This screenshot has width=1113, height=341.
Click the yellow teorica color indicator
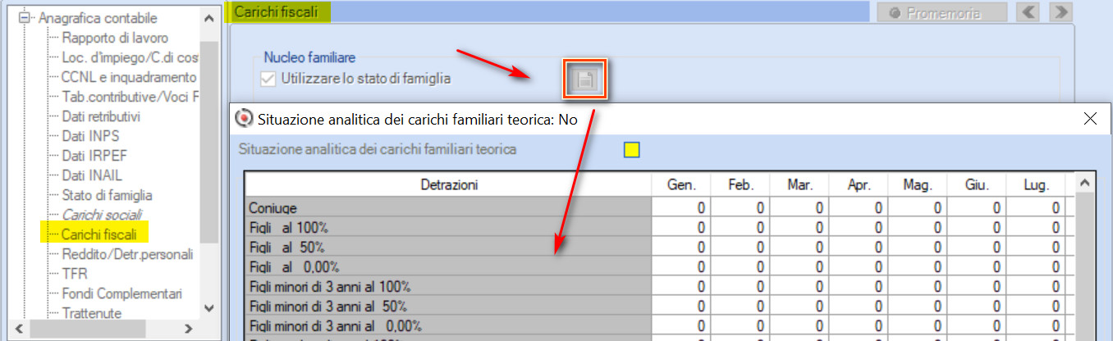(x=631, y=149)
